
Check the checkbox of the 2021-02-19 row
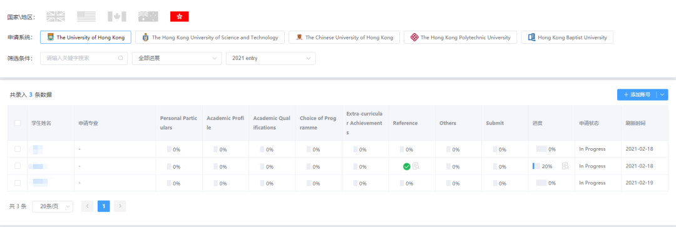[18, 183]
